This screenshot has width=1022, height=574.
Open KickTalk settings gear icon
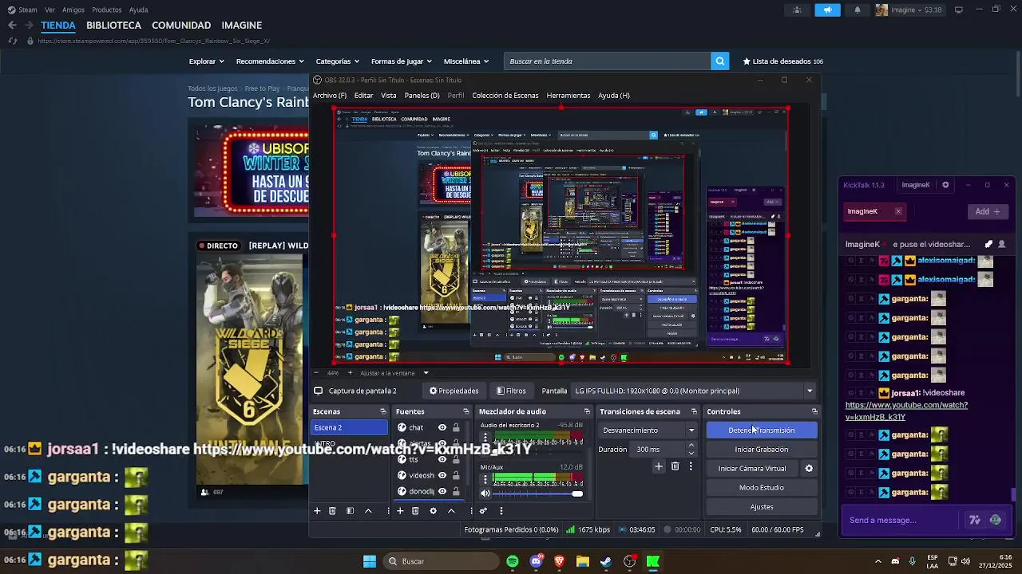point(945,185)
